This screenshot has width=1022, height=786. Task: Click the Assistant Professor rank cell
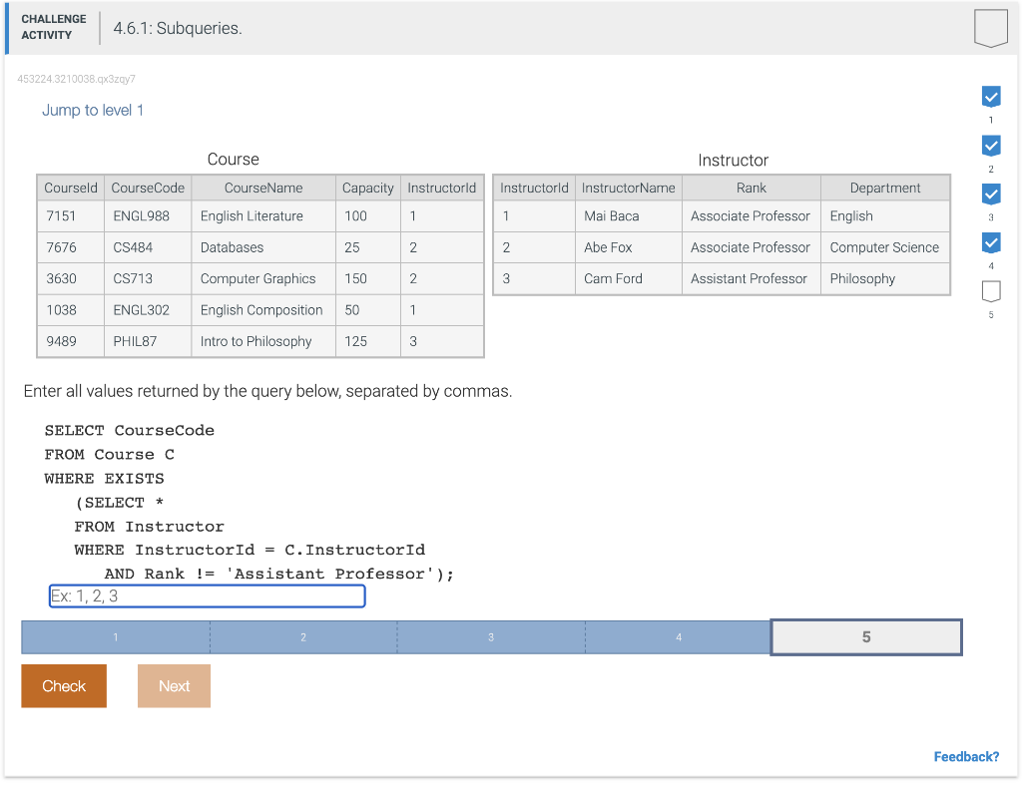751,278
